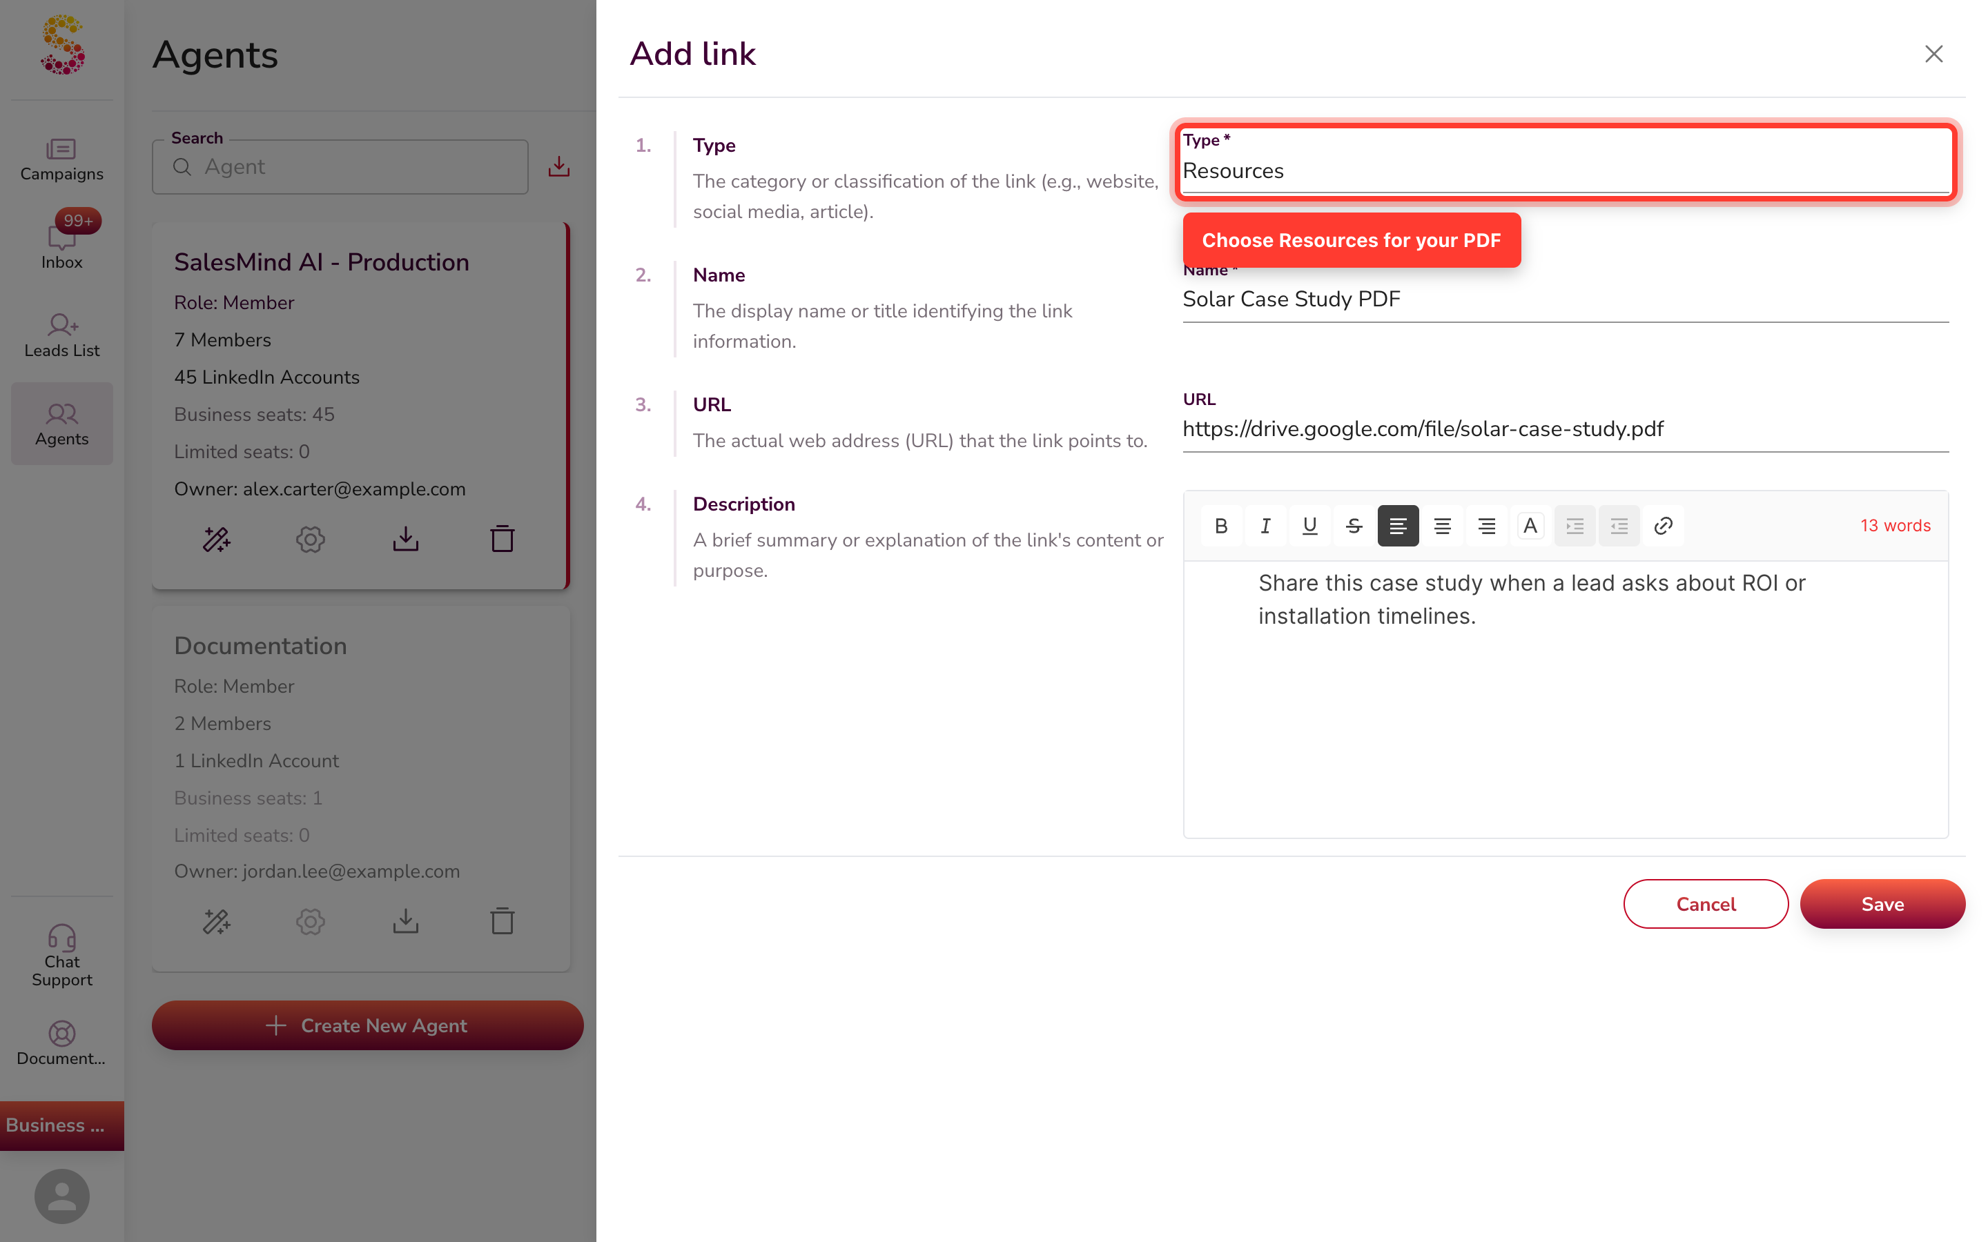Open the Documentation sidebar link
The image size is (1988, 1242).
[x=61, y=1043]
